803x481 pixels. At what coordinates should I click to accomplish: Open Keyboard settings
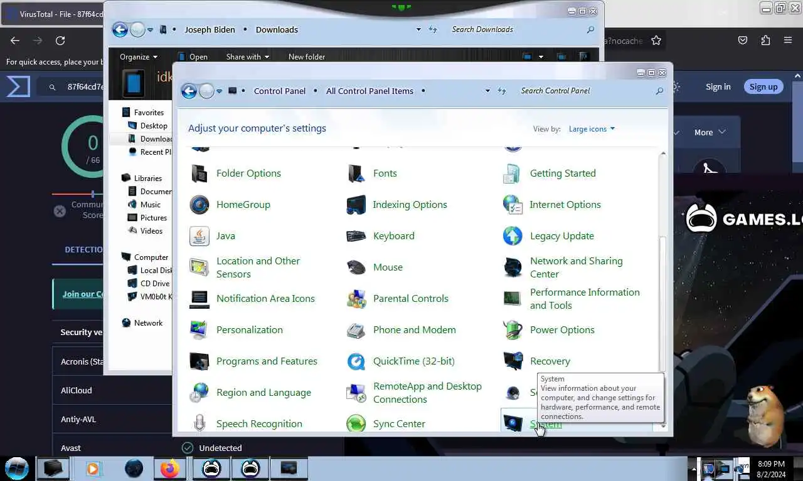tap(380, 236)
